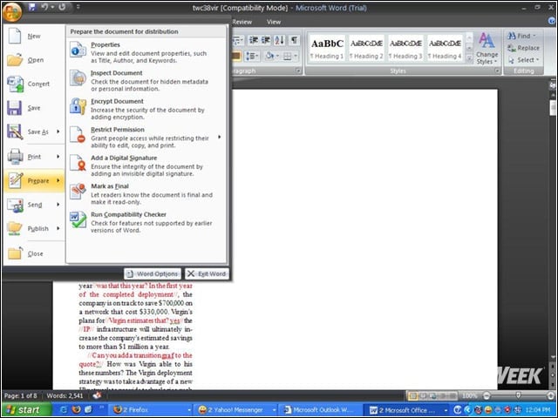Expand the Send submenu arrow

pos(58,205)
